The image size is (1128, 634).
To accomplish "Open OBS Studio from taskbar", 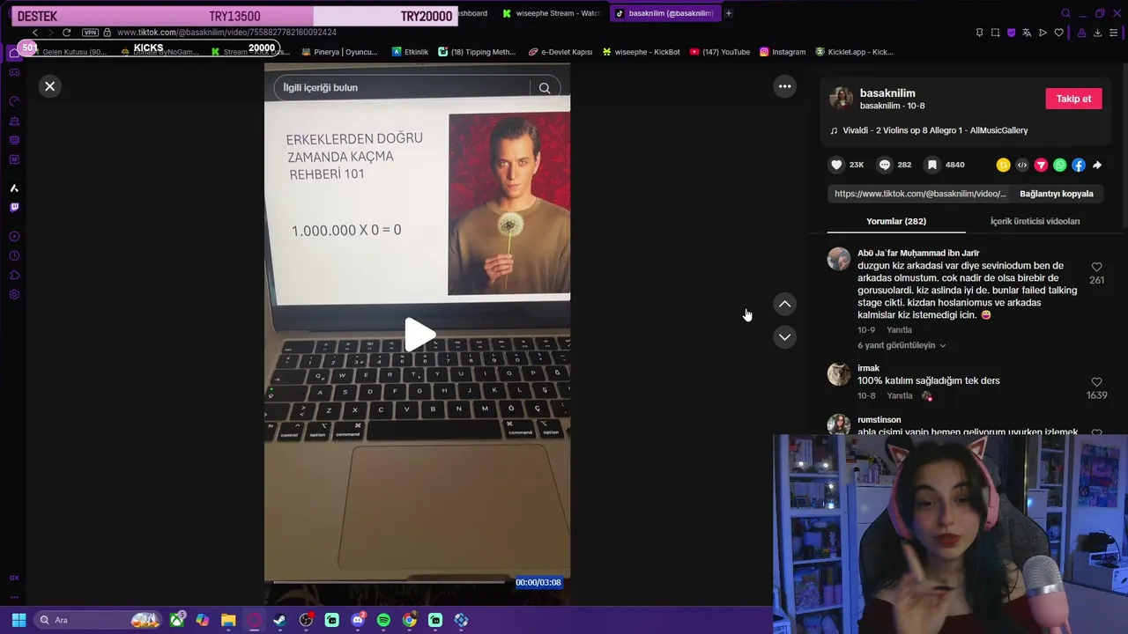I will click(306, 620).
